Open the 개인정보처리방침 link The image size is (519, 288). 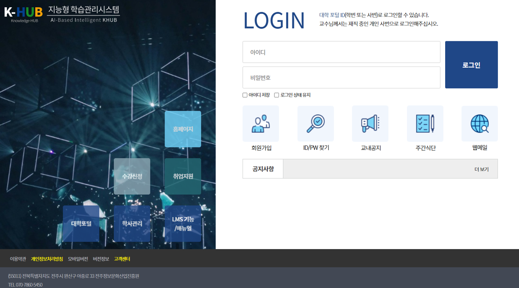[x=47, y=258]
